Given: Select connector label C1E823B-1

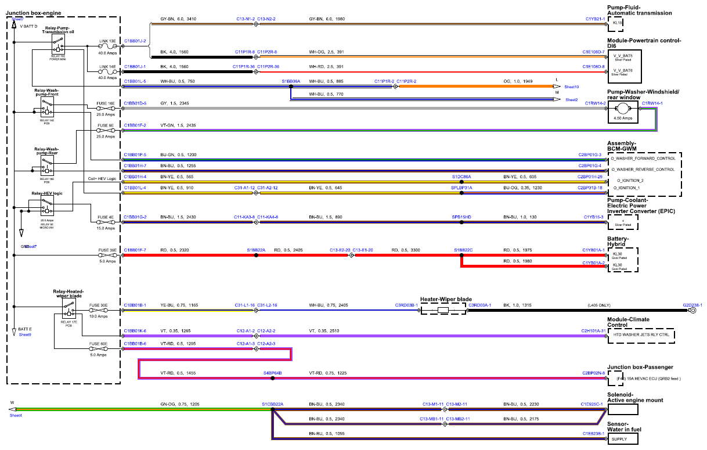Looking at the screenshot, I should [594, 433].
